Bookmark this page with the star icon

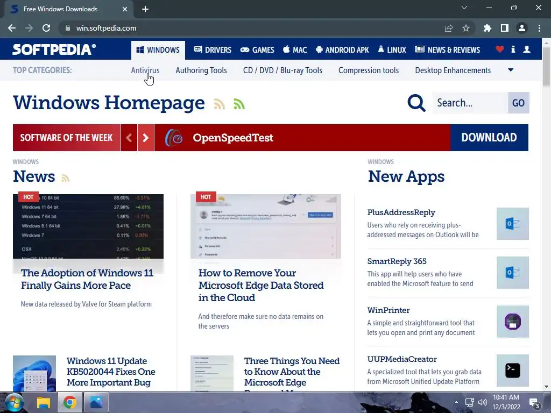pyautogui.click(x=466, y=28)
